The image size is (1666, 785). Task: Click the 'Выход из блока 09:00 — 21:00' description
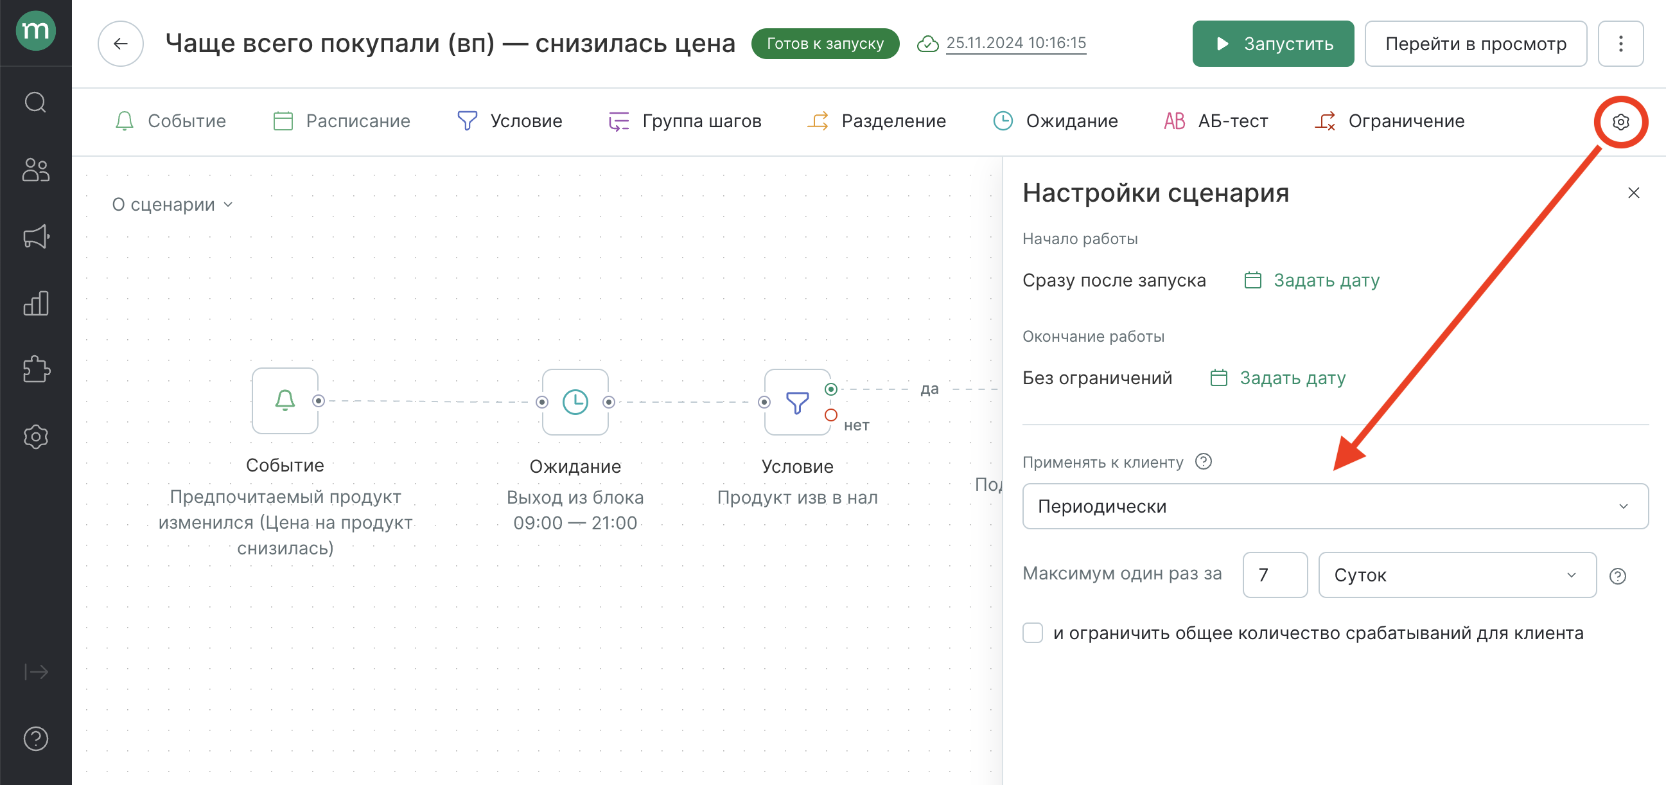pyautogui.click(x=575, y=509)
